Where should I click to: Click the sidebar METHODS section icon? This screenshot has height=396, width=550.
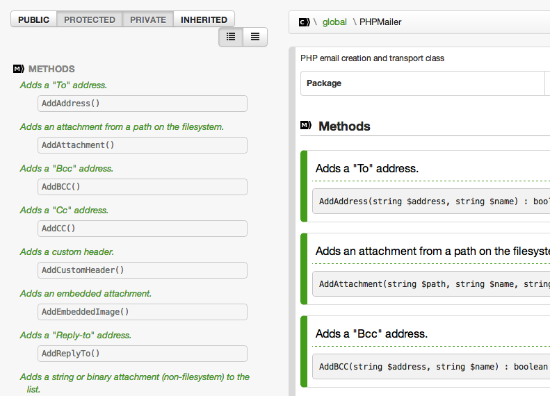(19, 69)
